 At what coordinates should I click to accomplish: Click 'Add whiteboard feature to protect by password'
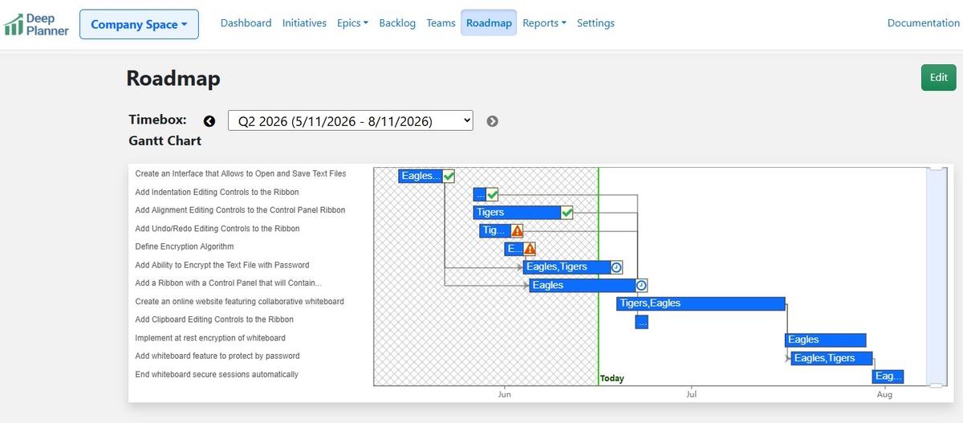point(217,356)
